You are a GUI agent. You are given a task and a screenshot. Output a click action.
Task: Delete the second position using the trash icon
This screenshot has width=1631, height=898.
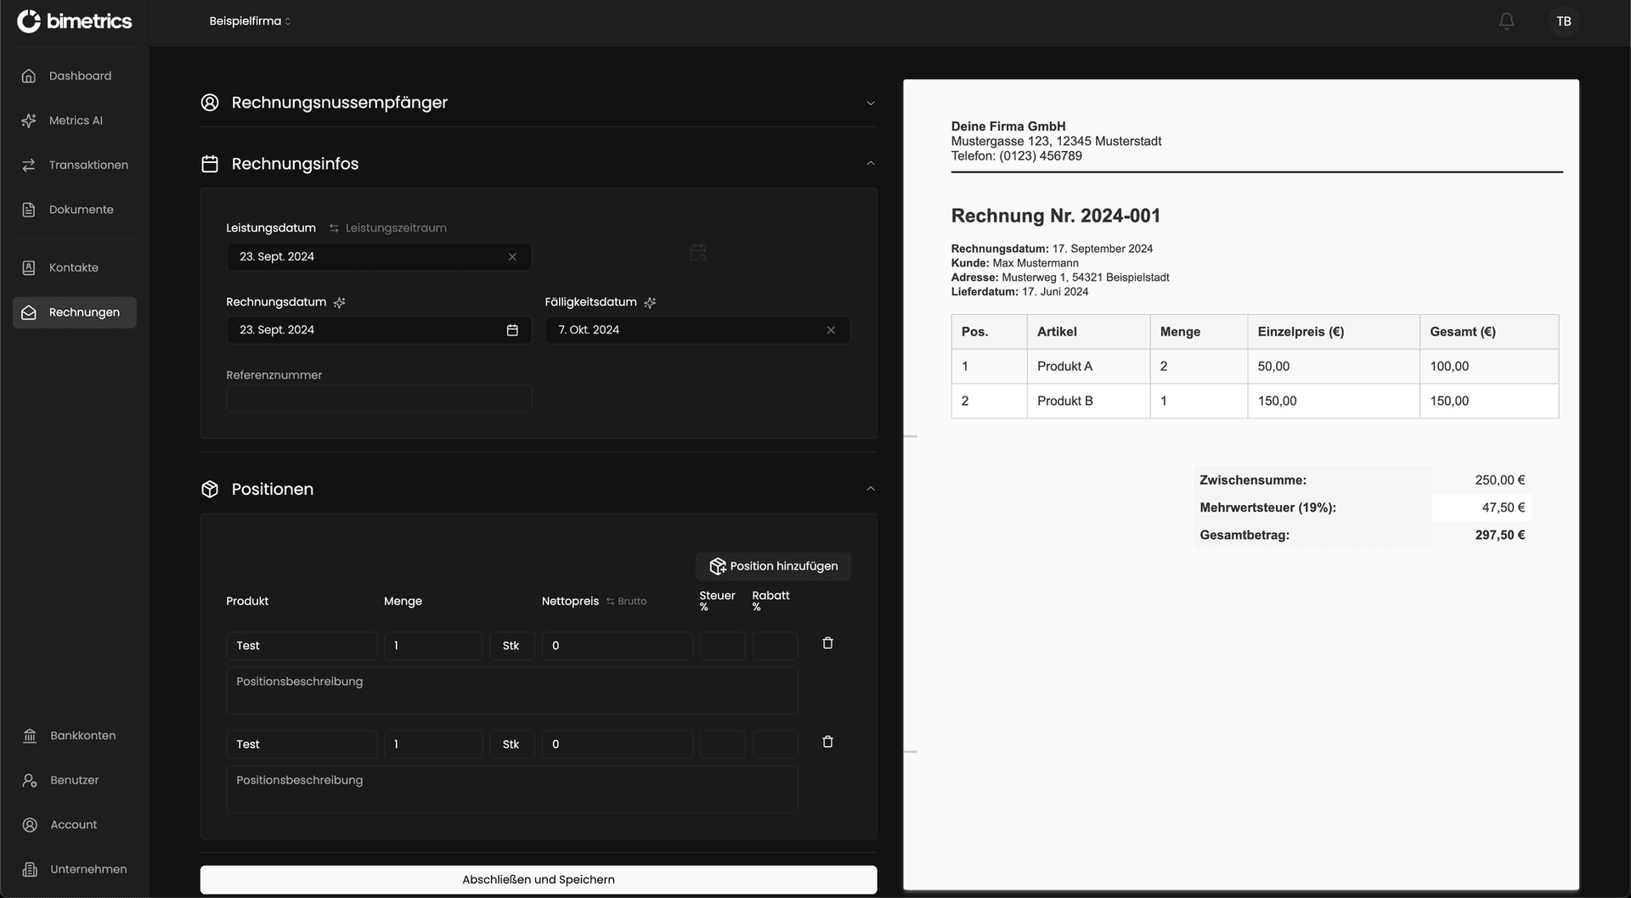coord(827,741)
